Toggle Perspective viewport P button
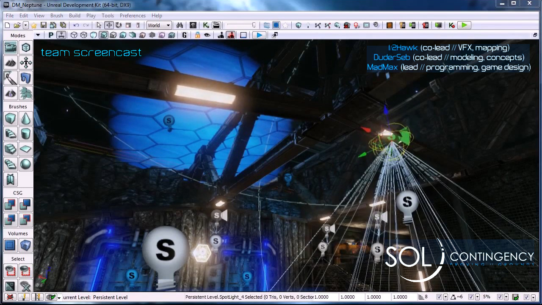This screenshot has width=542, height=305. [x=51, y=35]
